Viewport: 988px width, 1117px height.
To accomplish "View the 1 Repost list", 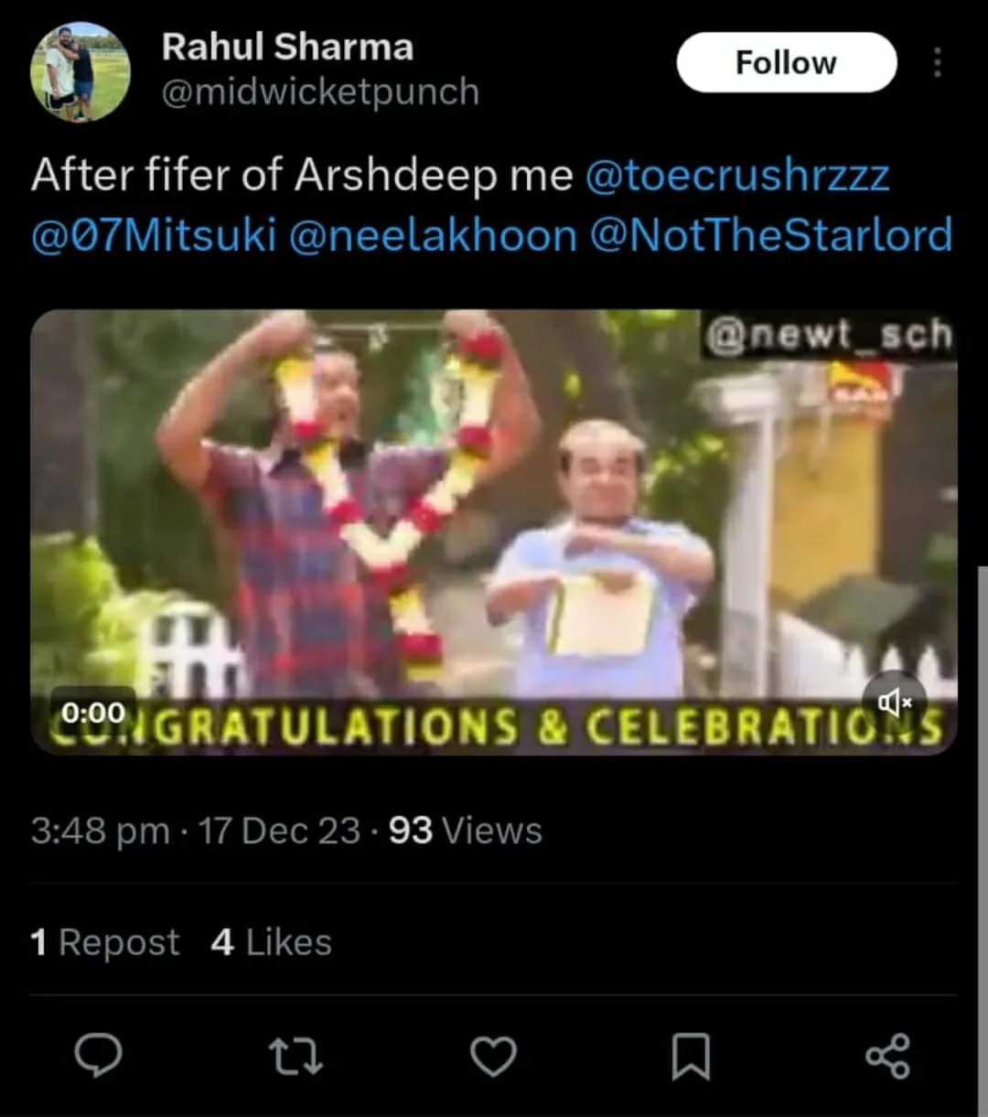I will point(105,942).
